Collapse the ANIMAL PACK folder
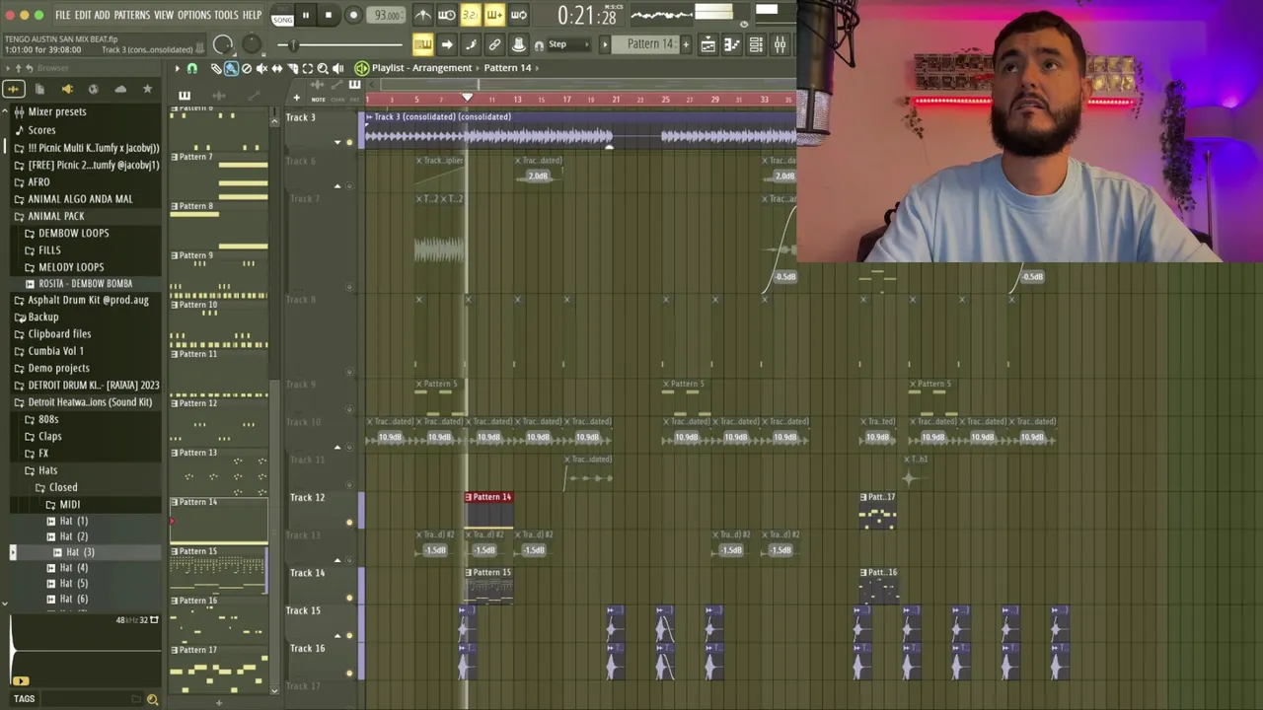 [56, 216]
